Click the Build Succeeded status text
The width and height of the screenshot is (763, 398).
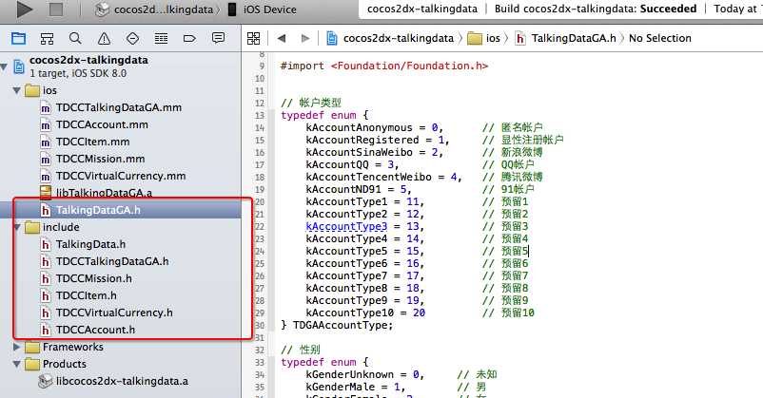click(x=596, y=9)
